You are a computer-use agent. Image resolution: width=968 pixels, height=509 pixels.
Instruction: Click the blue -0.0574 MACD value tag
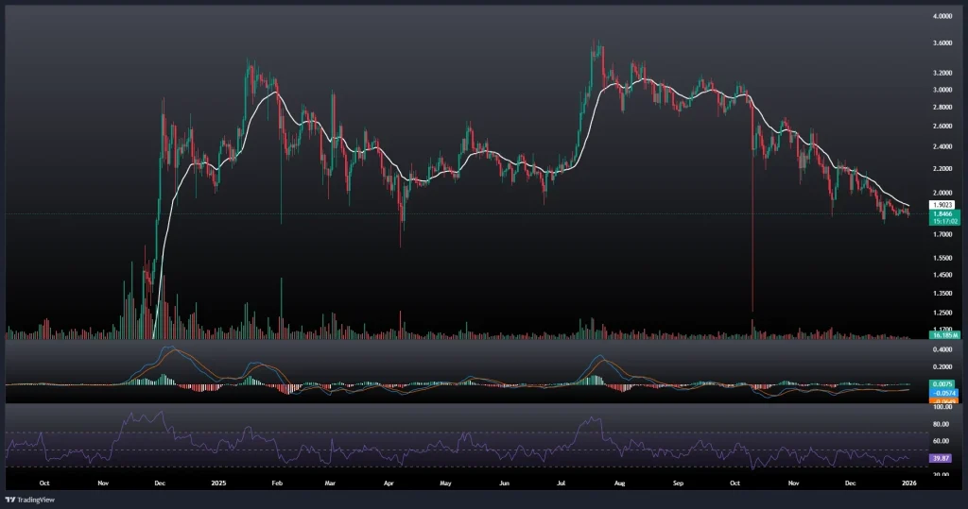(x=944, y=393)
